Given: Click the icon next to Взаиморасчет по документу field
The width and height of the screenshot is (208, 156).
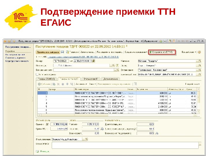Looking at the screenshot, I should (157, 133).
